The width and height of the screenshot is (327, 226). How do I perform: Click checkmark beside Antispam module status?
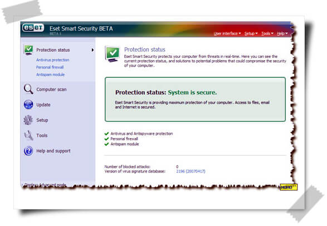coord(106,144)
